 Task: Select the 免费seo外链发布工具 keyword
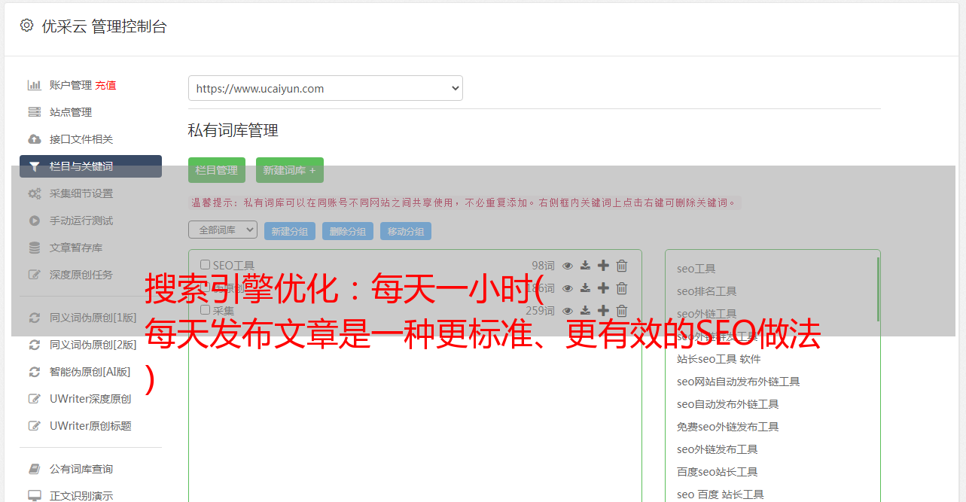pos(728,427)
